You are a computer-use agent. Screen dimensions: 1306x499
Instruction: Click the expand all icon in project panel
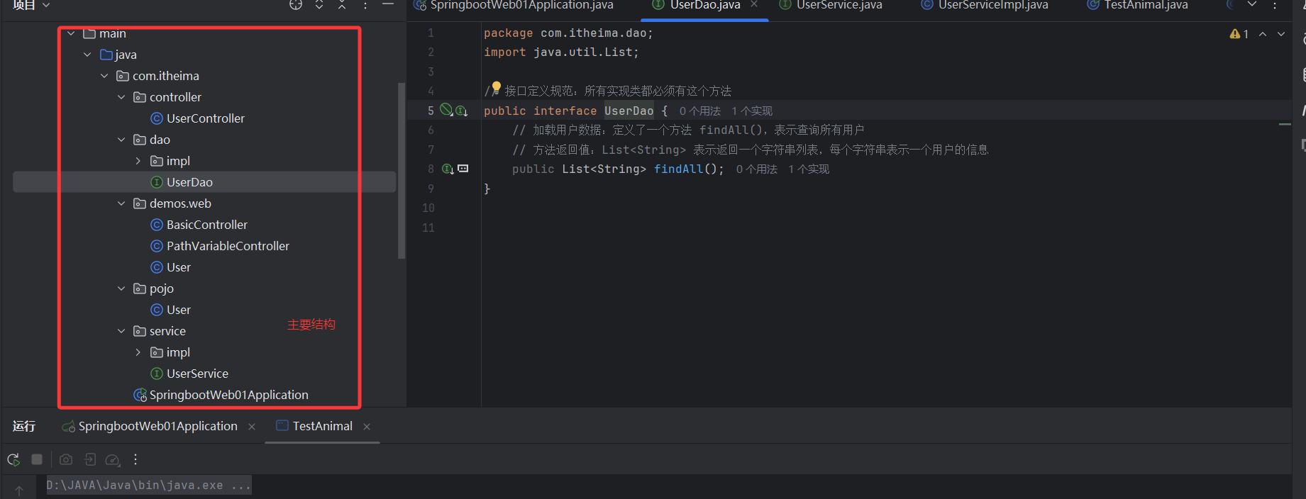pos(319,5)
